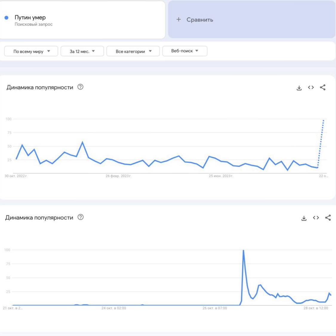This screenshot has width=336, height=336.
Task: Download the second popularity chart data
Action: 304,218
